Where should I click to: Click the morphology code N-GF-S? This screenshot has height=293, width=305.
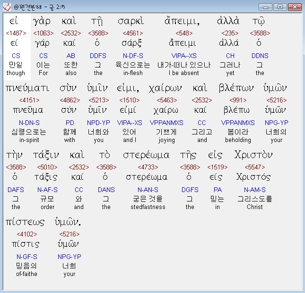pos(27,257)
